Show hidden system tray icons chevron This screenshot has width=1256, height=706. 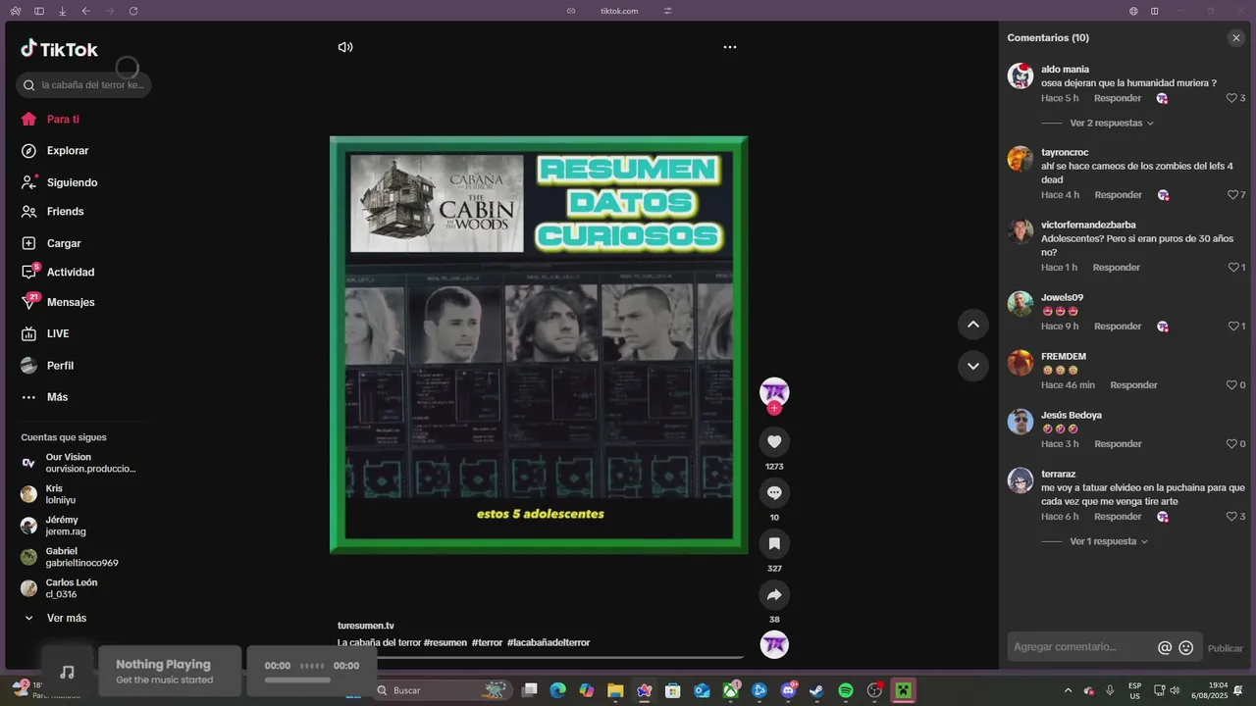pos(1069,690)
